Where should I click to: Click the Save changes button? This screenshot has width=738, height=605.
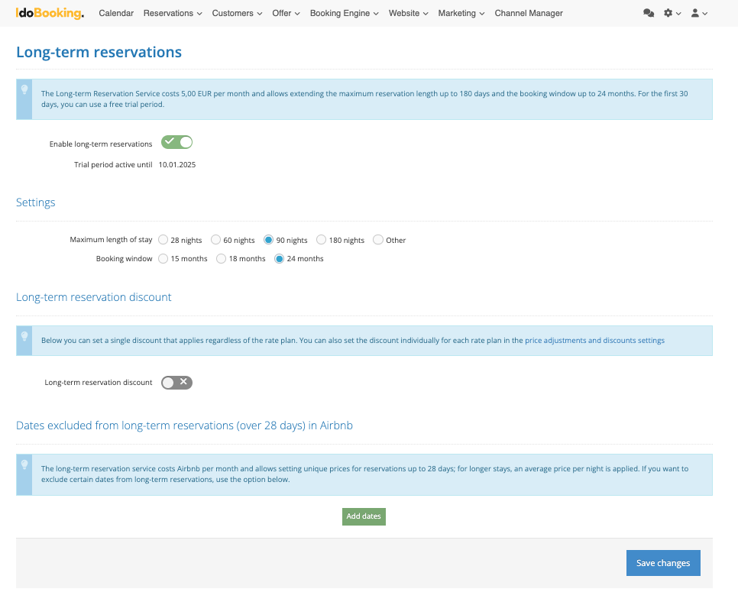662,563
